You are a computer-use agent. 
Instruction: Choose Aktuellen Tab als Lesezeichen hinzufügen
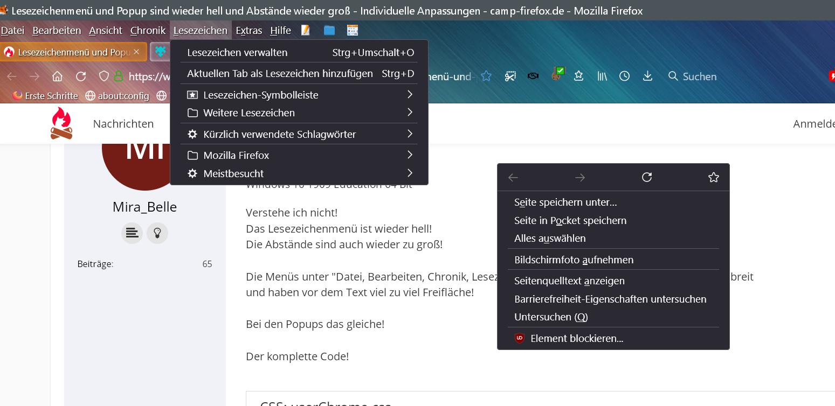click(299, 73)
